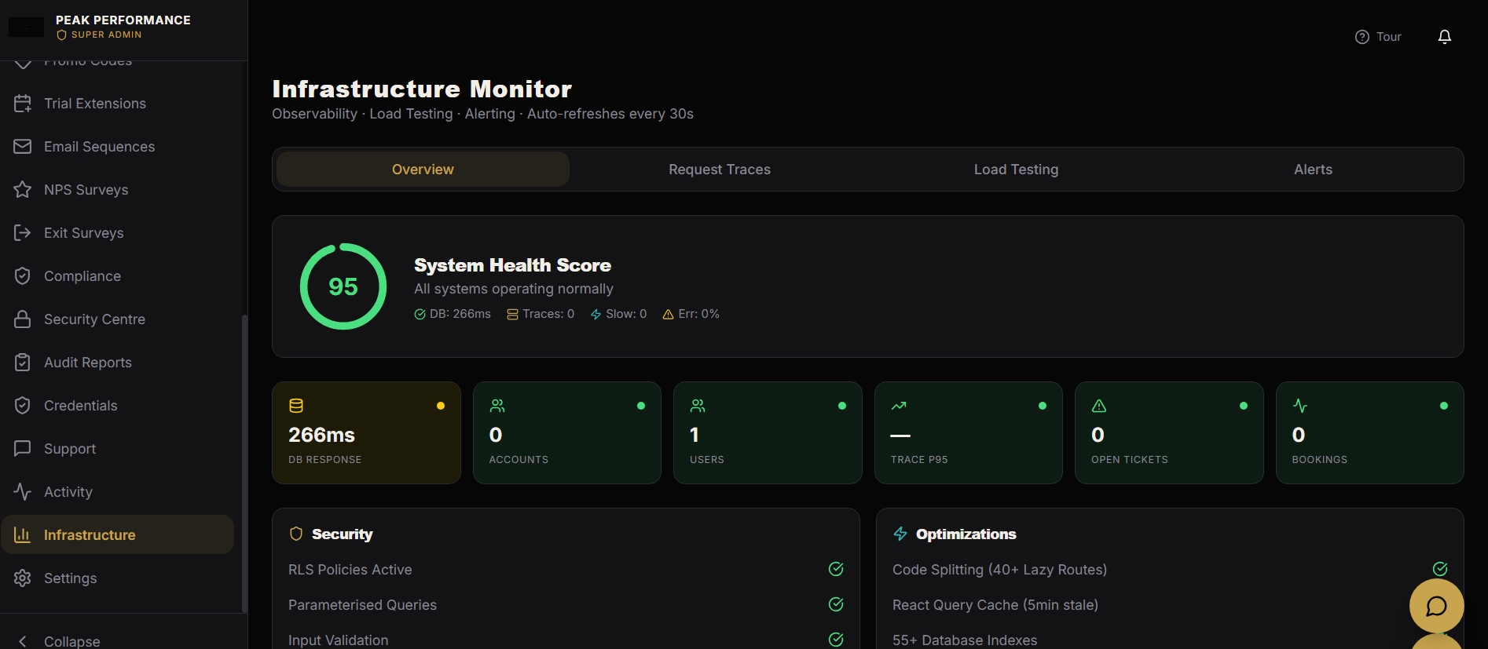Image resolution: width=1488 pixels, height=649 pixels.
Task: Open Audit Reports
Action: [118, 363]
